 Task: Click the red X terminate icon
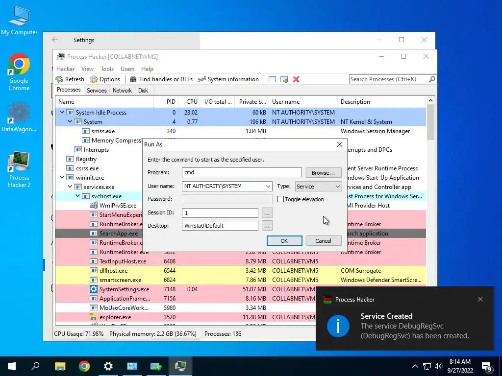pos(296,79)
